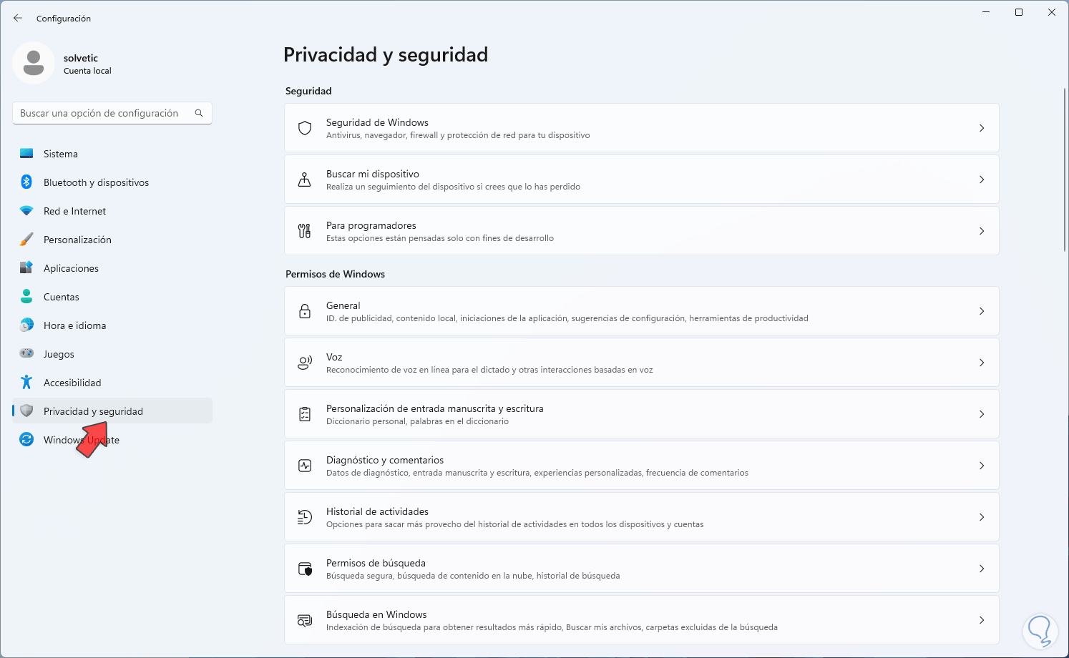This screenshot has width=1069, height=658.
Task: Click the Windows Update sync icon
Action: click(x=26, y=440)
